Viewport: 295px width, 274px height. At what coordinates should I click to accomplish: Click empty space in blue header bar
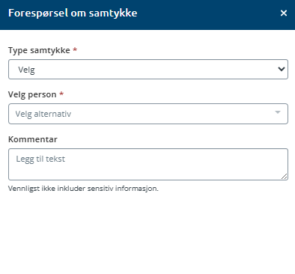click(207, 14)
